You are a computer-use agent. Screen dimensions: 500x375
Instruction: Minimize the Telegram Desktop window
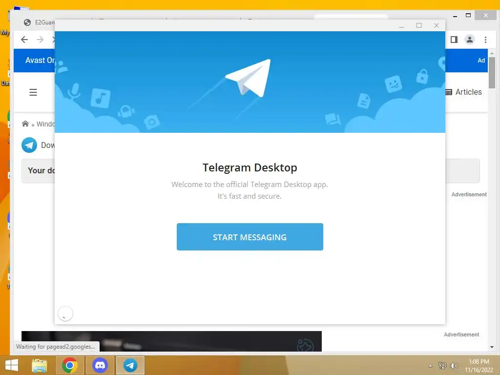coord(401,25)
